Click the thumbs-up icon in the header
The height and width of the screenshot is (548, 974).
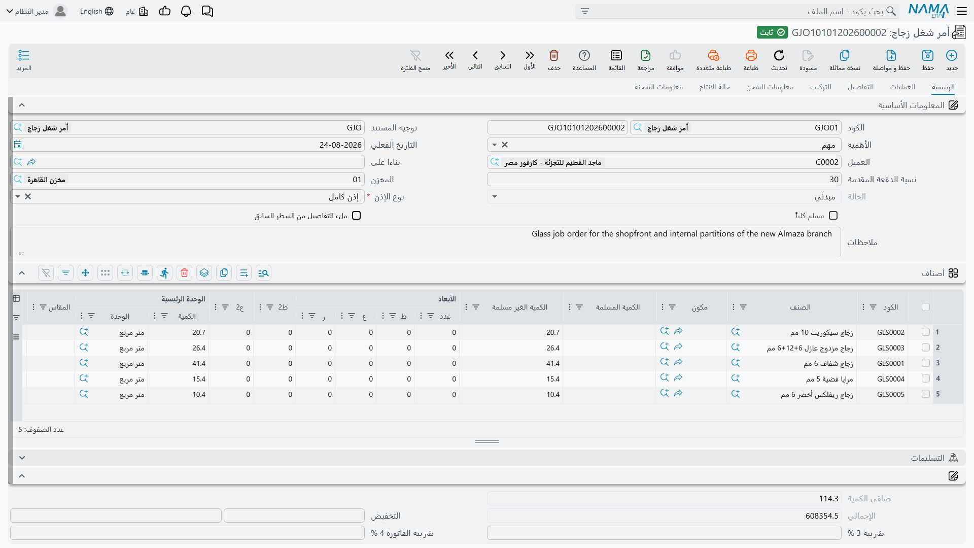click(x=165, y=11)
